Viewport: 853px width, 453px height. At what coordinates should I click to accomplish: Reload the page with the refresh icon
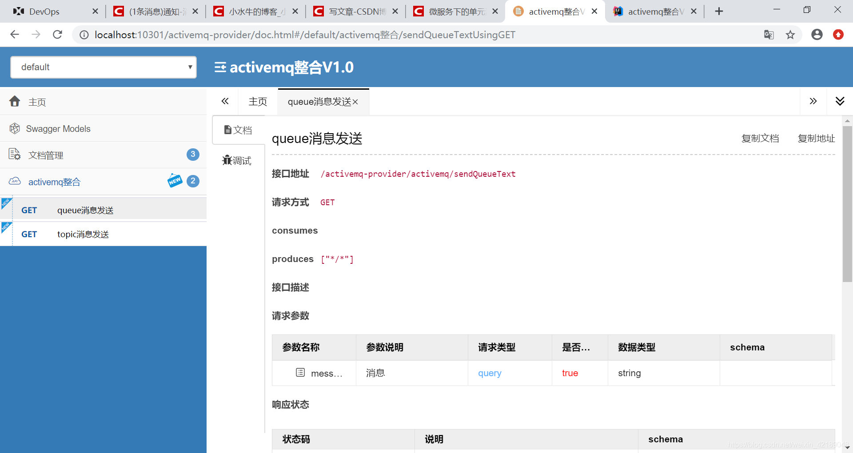(57, 35)
